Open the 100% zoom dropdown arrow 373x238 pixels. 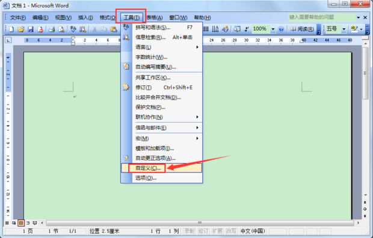tap(273, 29)
